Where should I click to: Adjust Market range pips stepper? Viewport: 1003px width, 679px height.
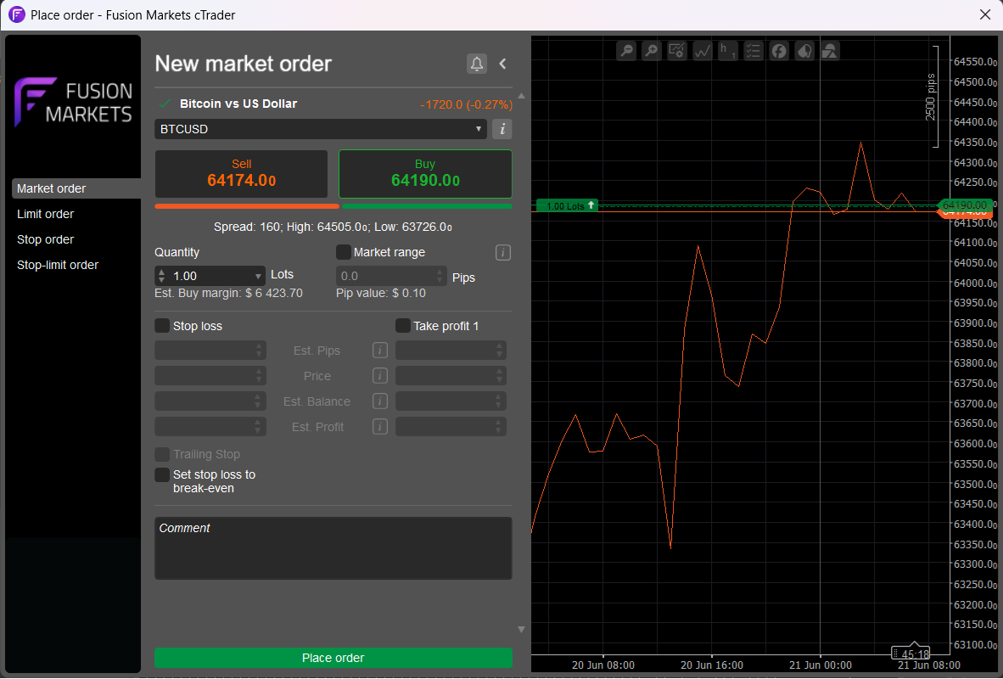click(x=440, y=276)
